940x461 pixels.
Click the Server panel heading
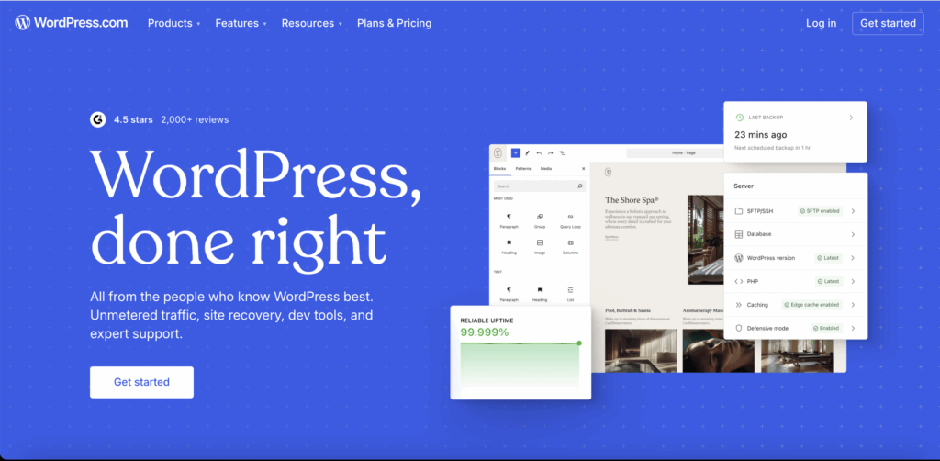(744, 186)
